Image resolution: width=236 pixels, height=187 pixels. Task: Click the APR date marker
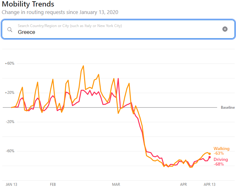184,185
